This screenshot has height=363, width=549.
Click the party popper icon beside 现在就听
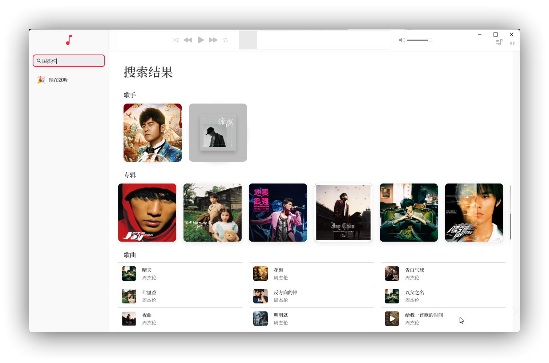click(41, 80)
